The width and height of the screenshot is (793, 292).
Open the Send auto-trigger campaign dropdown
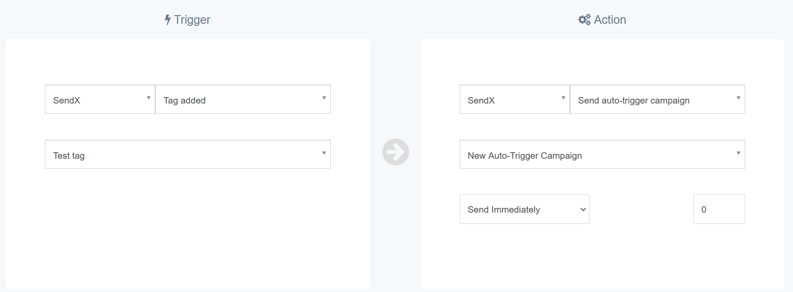[x=658, y=99]
